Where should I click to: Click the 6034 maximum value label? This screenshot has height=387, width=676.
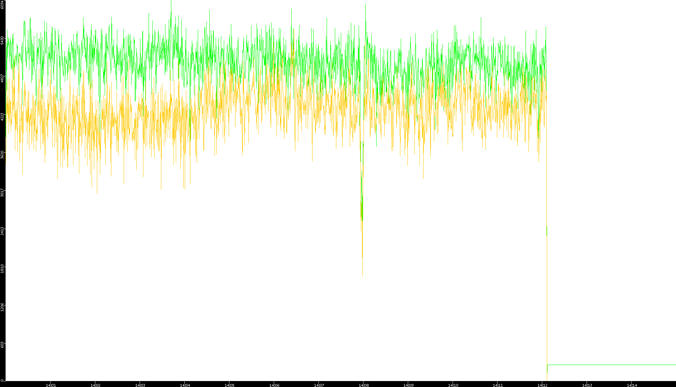click(x=2, y=5)
